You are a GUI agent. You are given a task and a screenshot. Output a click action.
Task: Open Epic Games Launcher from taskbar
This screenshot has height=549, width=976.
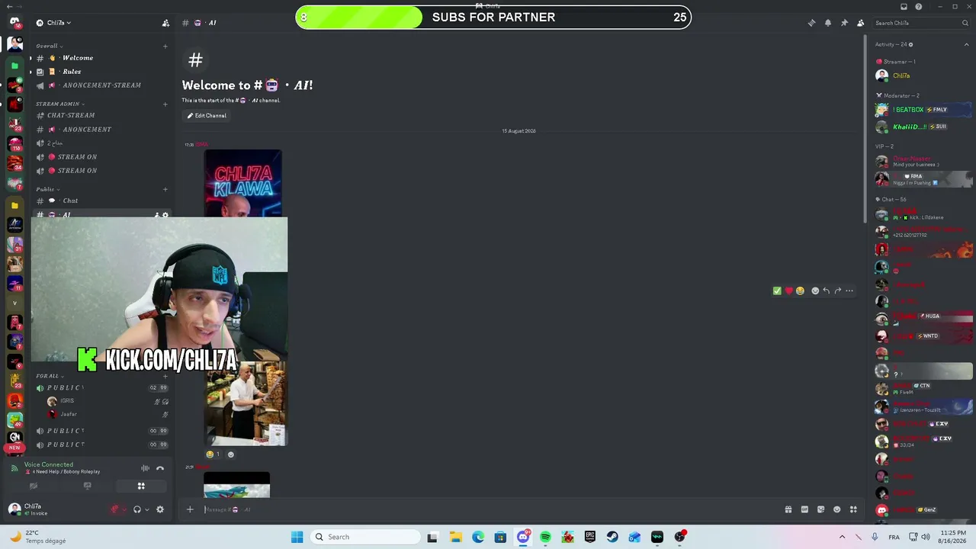590,537
